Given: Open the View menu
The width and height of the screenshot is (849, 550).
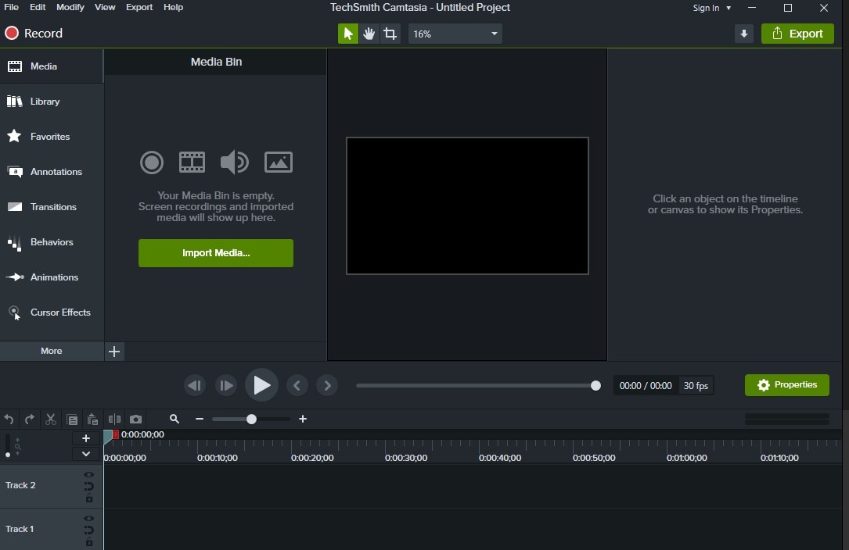Looking at the screenshot, I should [x=105, y=7].
